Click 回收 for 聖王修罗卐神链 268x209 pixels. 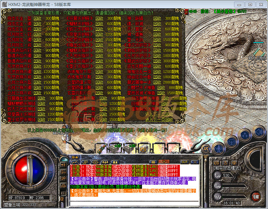42,119
